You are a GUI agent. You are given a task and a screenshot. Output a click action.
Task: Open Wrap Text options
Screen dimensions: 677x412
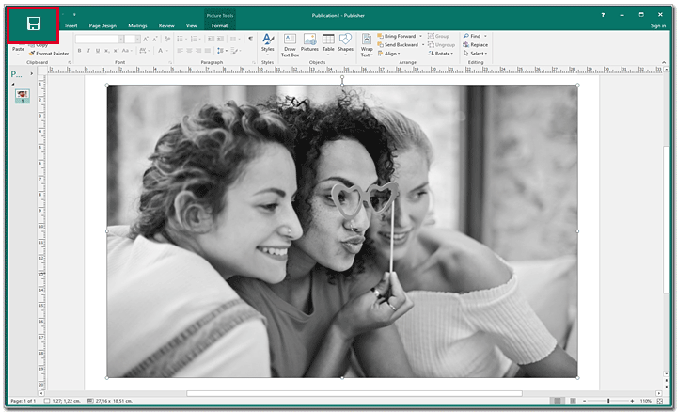(x=367, y=45)
